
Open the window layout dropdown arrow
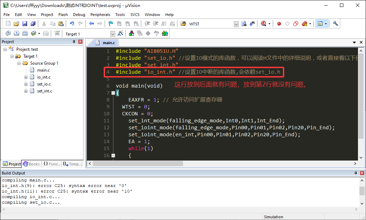[326, 24]
